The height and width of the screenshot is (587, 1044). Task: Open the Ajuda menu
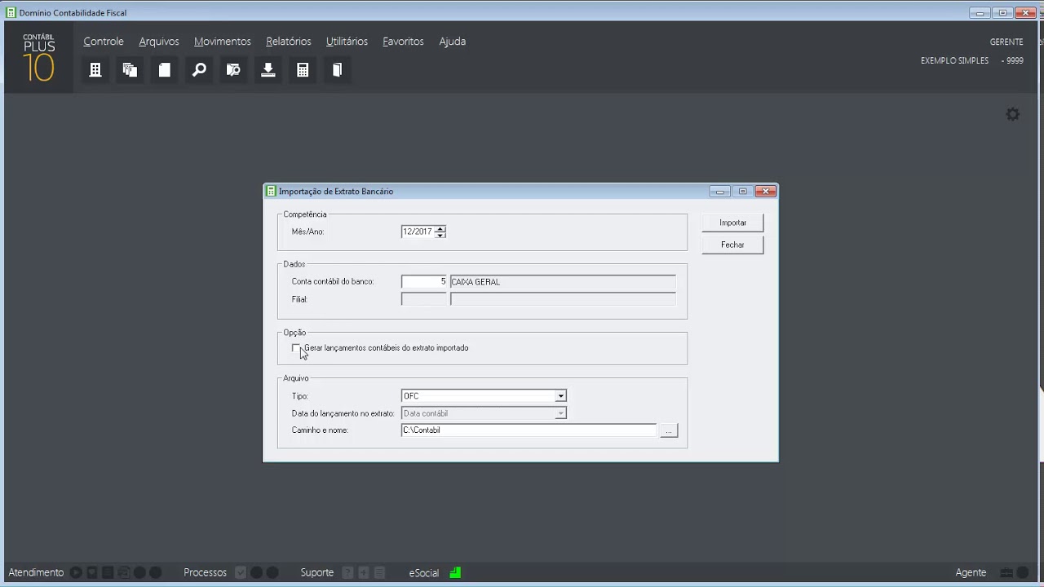coord(453,42)
